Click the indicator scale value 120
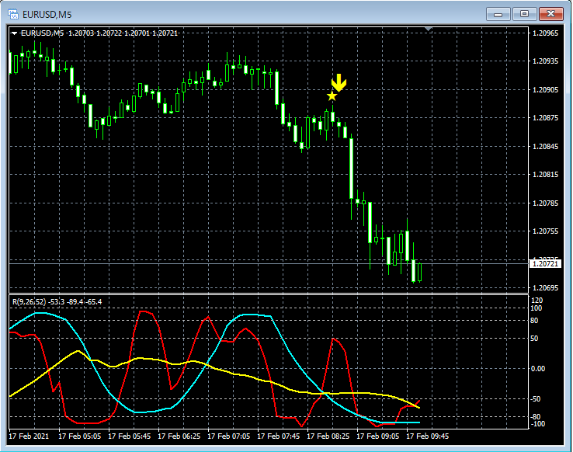 [x=537, y=301]
